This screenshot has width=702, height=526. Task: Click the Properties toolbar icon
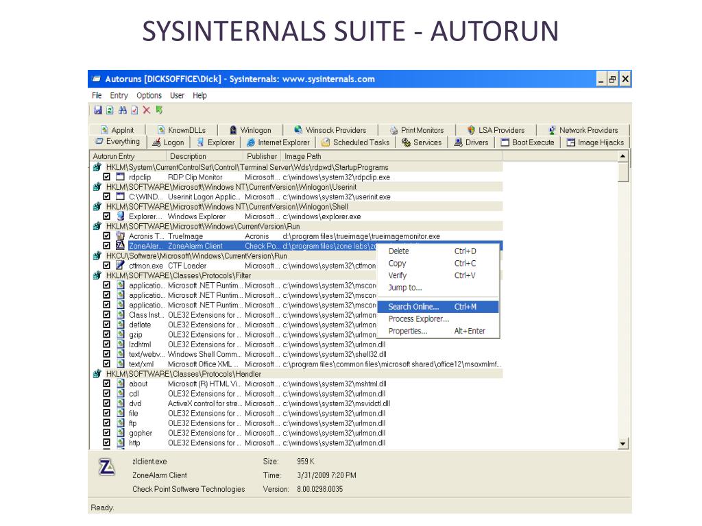point(134,110)
